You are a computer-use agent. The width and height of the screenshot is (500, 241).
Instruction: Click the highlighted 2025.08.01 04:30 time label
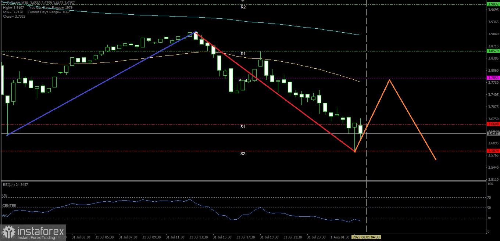coord(366,237)
